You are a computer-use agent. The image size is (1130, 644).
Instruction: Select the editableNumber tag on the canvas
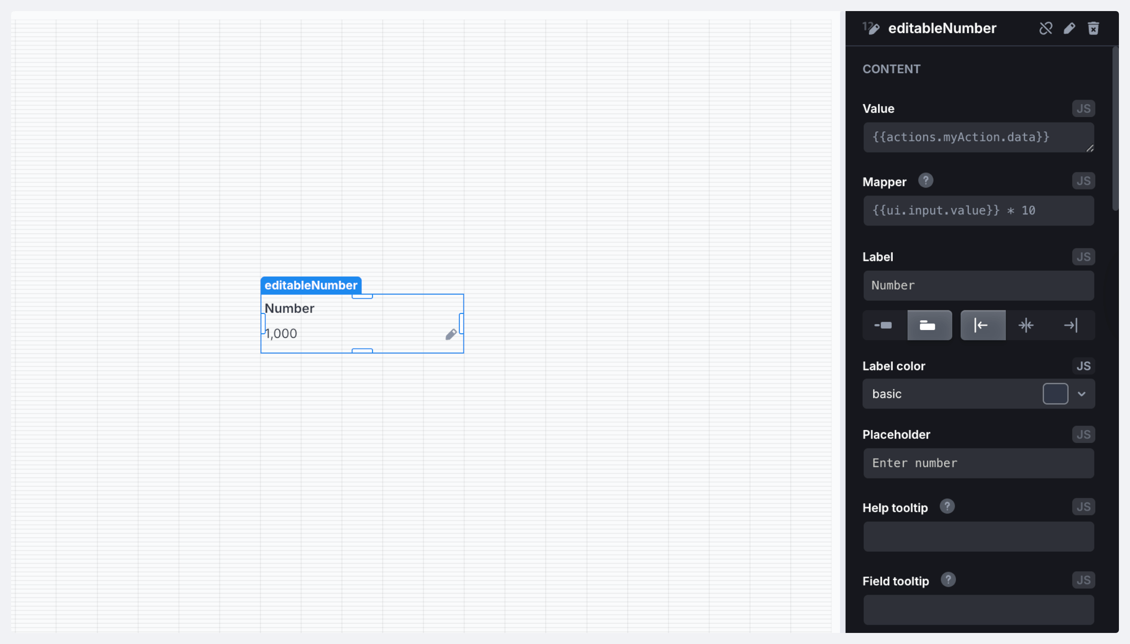[311, 285]
